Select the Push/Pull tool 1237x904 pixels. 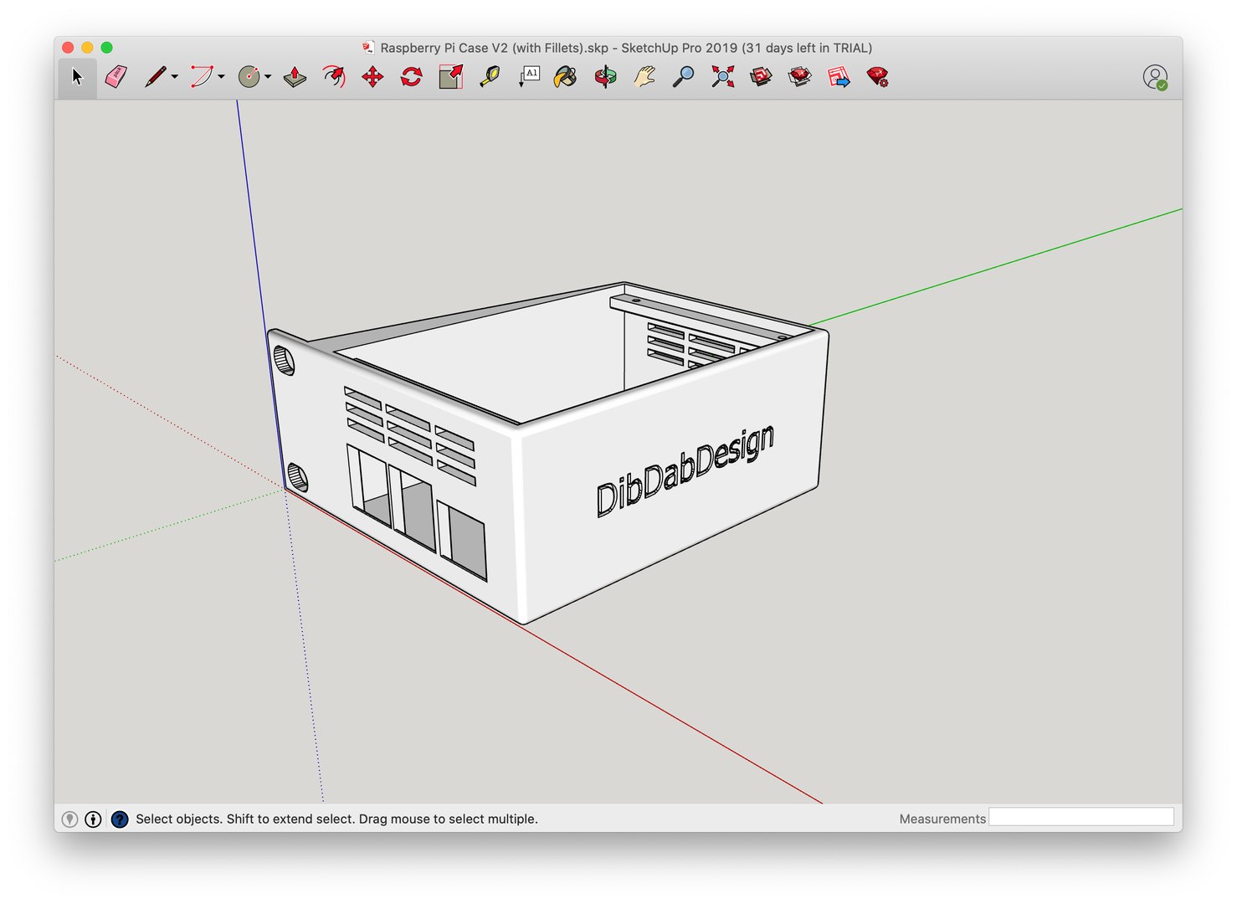[295, 77]
